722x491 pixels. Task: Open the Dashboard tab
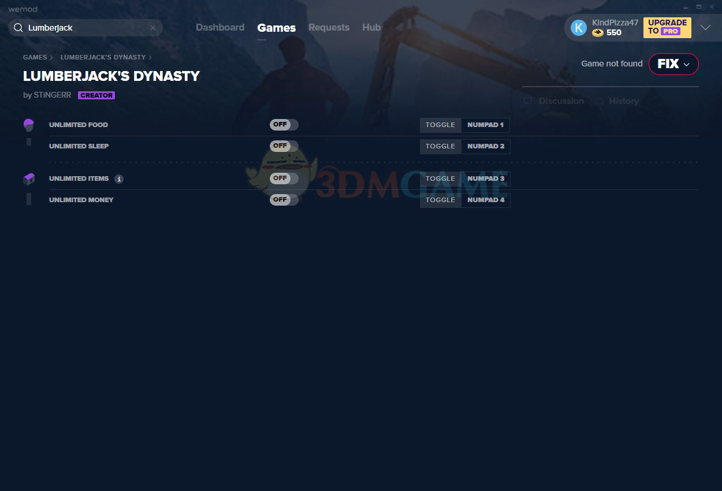[220, 28]
